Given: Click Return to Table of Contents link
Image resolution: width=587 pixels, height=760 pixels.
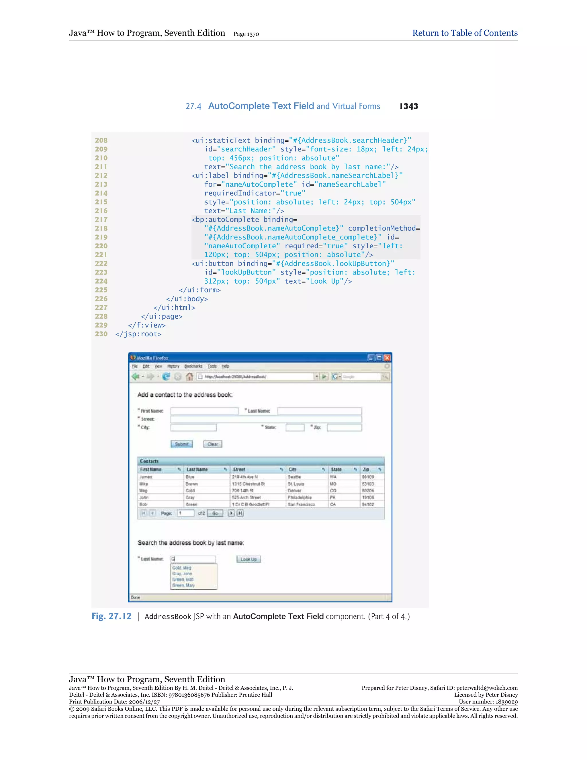Looking at the screenshot, I should click(465, 33).
